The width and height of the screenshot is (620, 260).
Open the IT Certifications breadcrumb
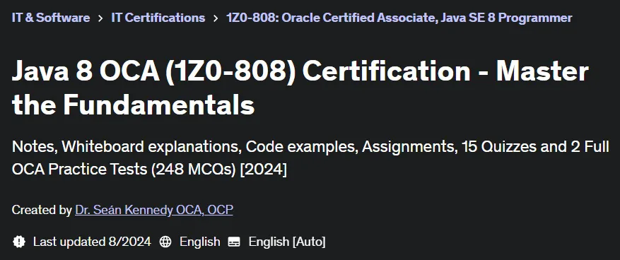158,18
